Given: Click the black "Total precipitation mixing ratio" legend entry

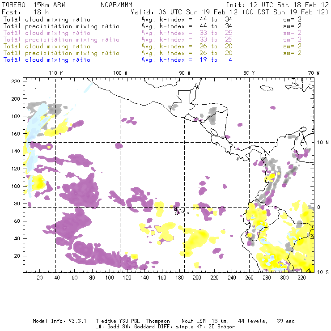Looking at the screenshot, I should coord(61,26).
